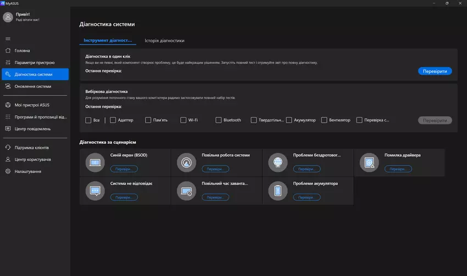Open Налаштування gear icon
467x276 pixels.
click(x=8, y=172)
